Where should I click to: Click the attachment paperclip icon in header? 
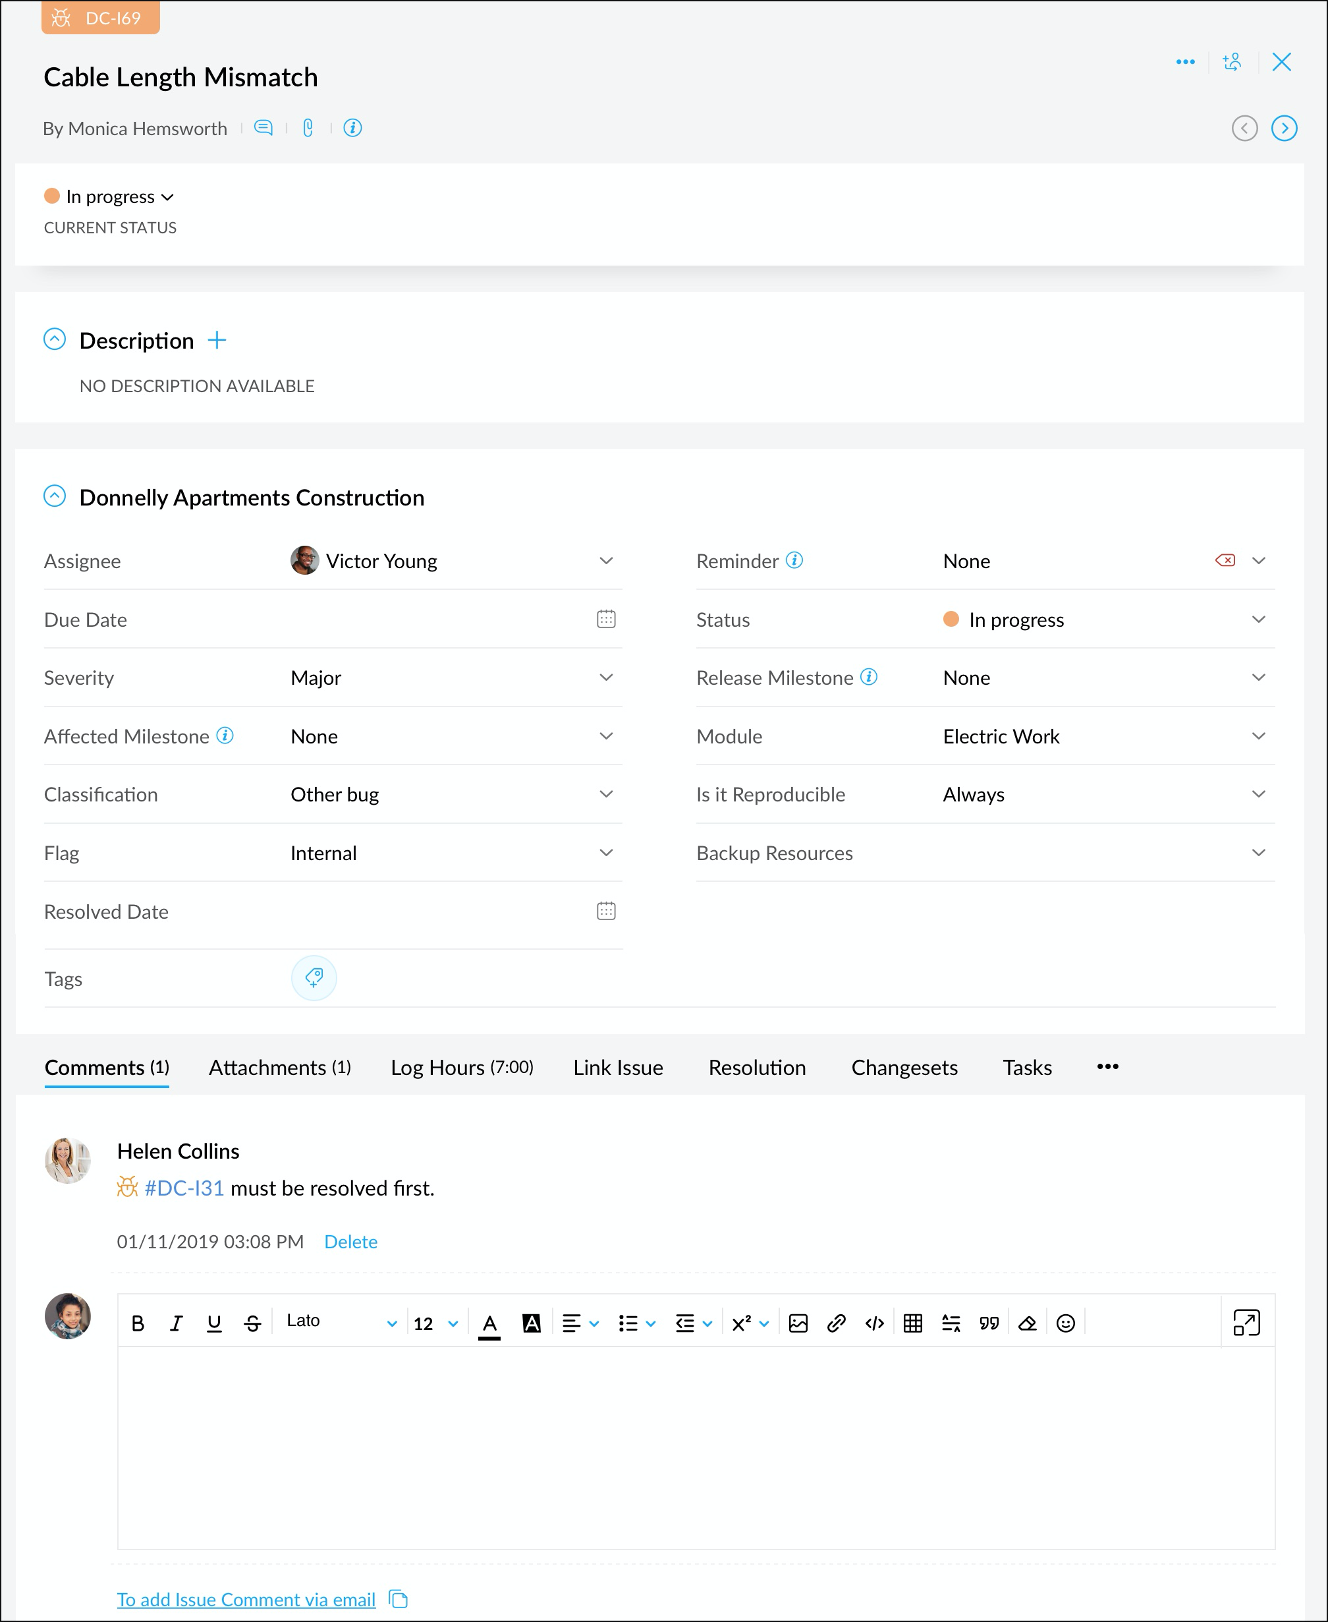(308, 128)
